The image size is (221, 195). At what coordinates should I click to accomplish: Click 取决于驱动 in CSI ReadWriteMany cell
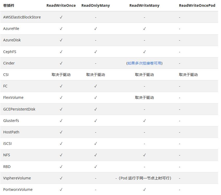[x=144, y=75]
